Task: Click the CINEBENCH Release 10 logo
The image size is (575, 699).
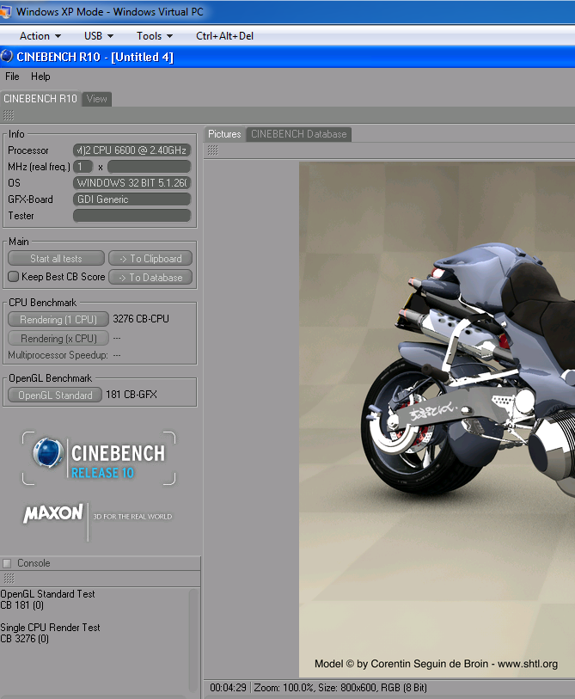Action: [99, 457]
